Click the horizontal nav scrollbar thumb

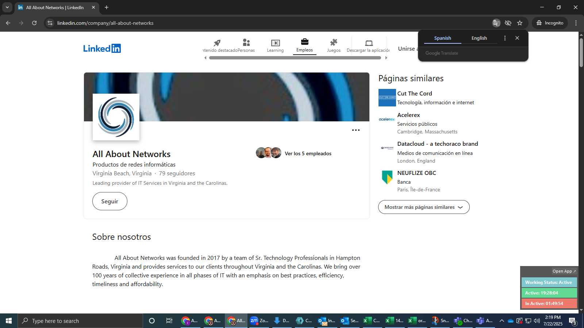tap(295, 58)
